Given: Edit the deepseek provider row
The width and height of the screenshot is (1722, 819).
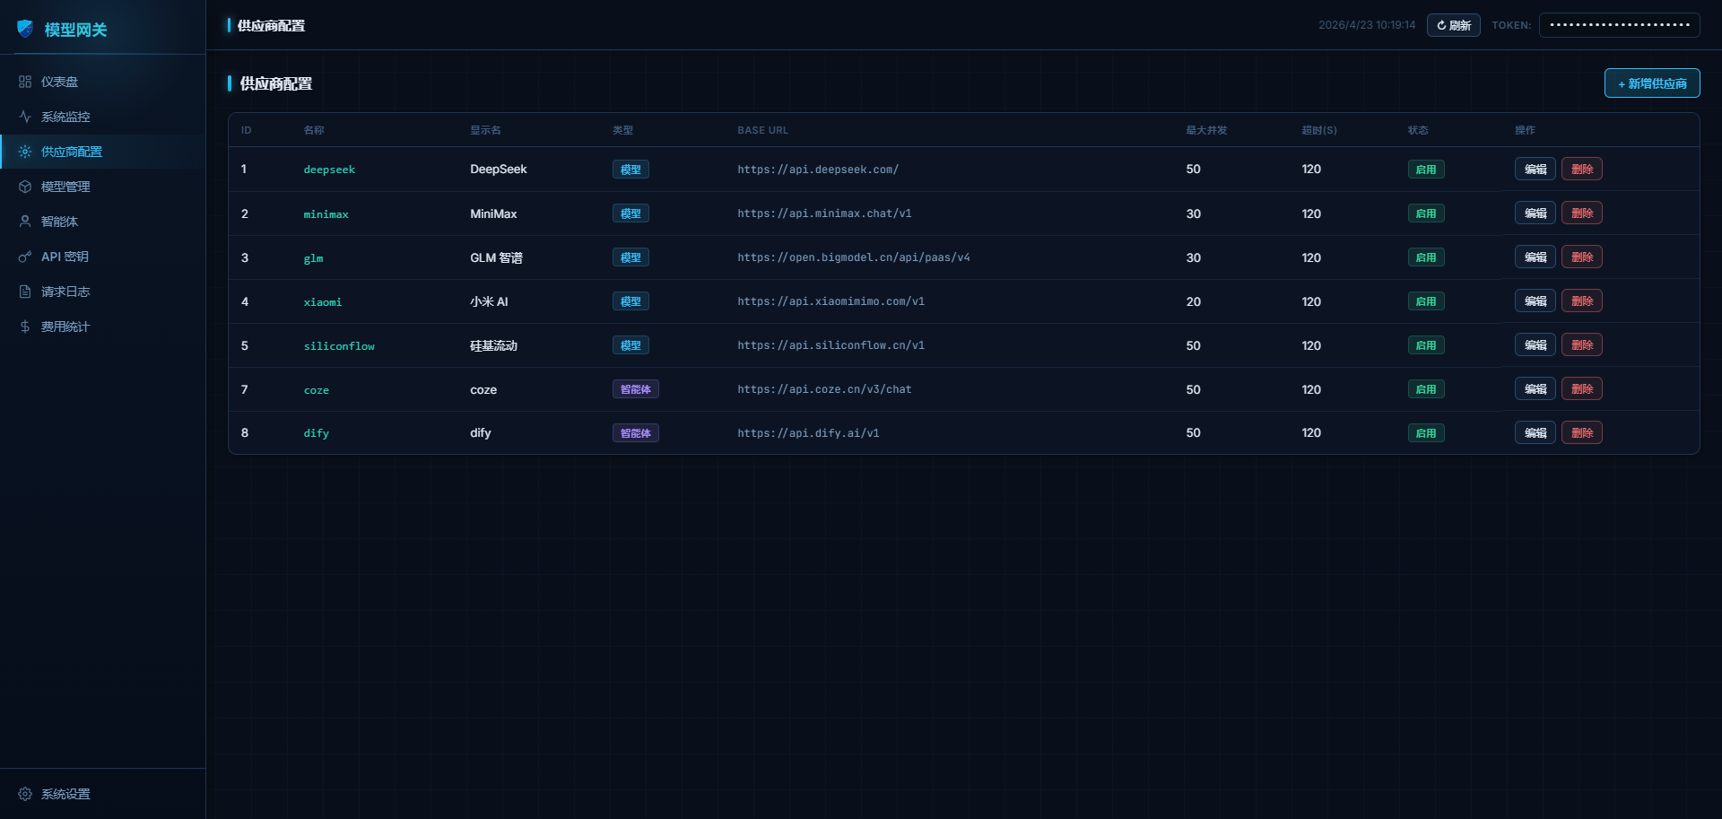Looking at the screenshot, I should click(1535, 170).
